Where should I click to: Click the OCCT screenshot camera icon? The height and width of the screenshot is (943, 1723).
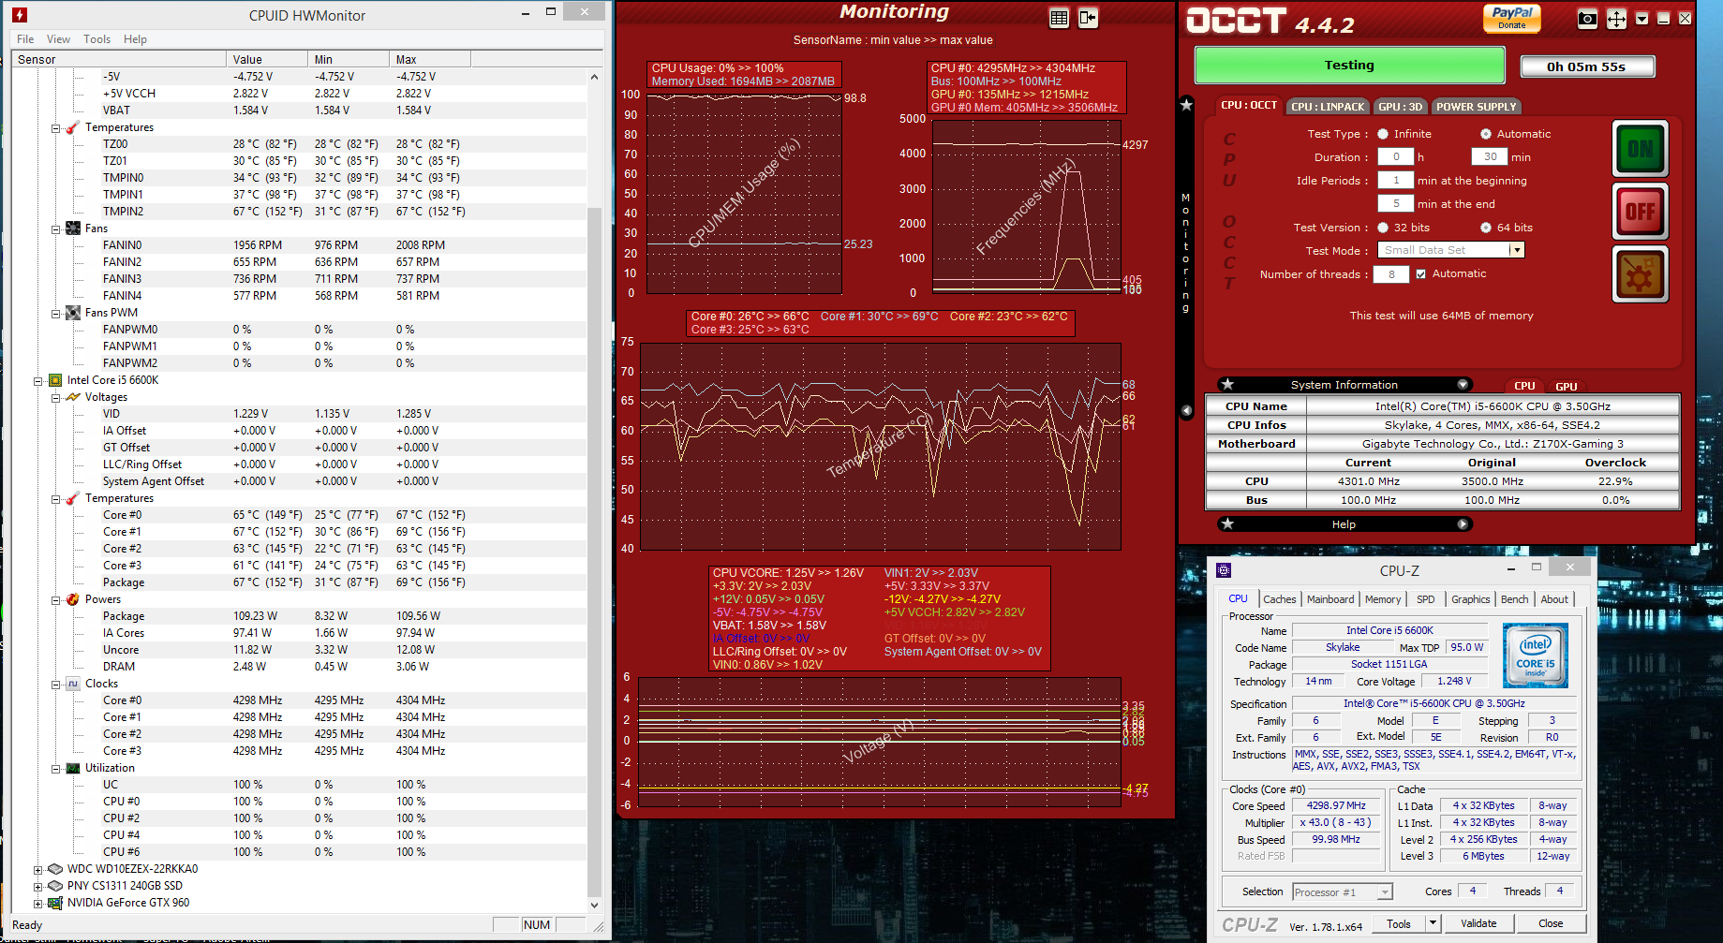click(x=1587, y=19)
